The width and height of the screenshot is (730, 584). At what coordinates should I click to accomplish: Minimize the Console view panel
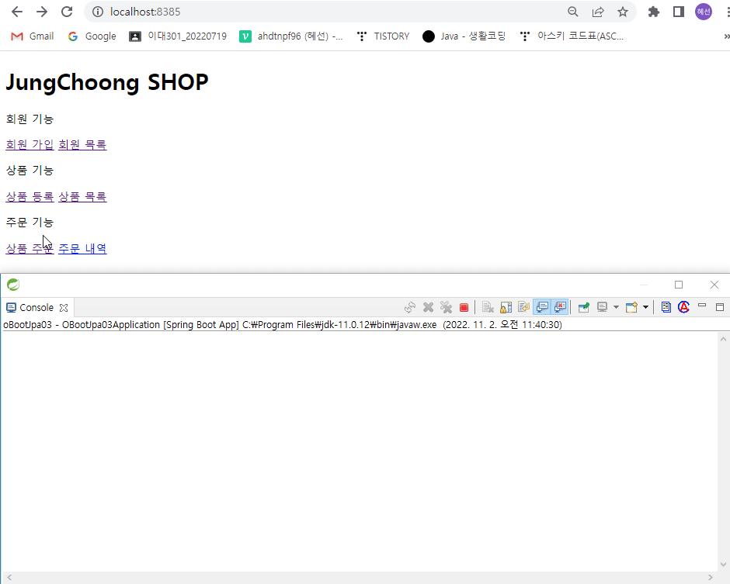pos(702,306)
